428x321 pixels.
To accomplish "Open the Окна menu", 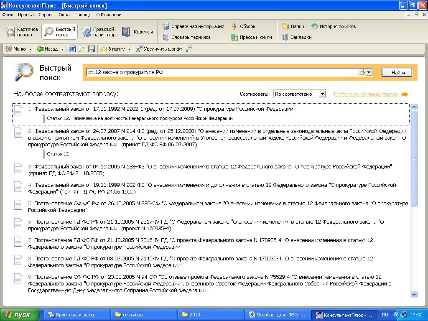I will click(64, 15).
